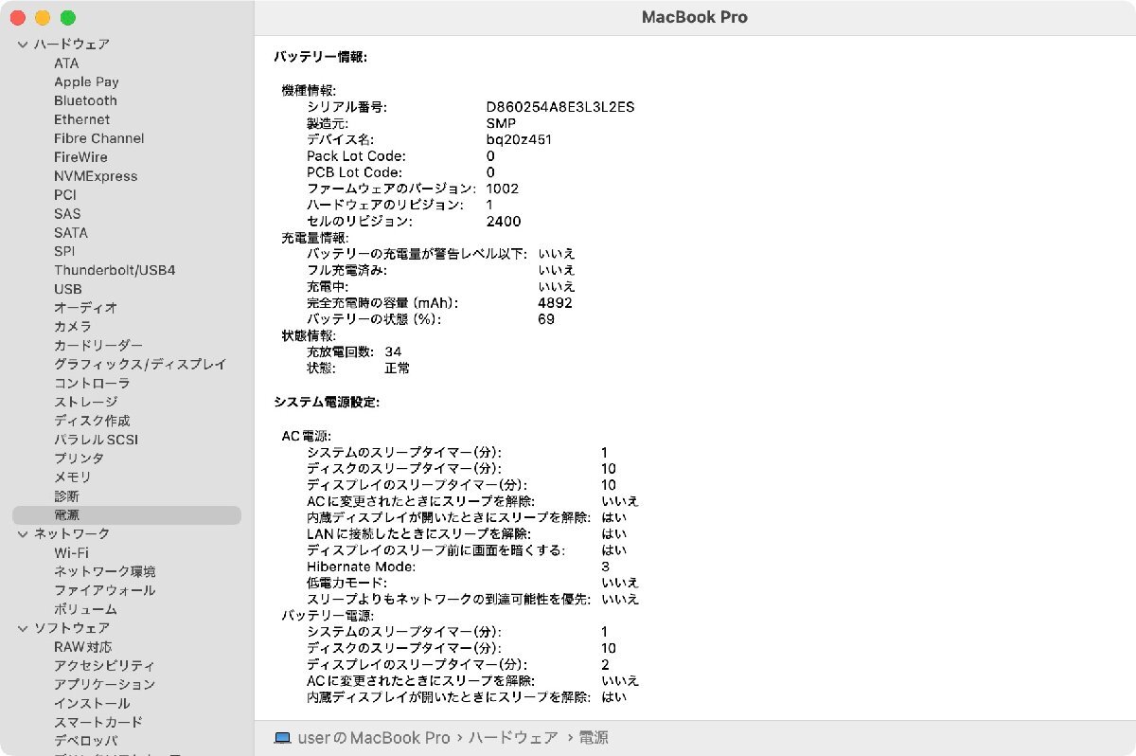The image size is (1136, 756).
Task: Open the ディスク作成 entry
Action: pos(92,421)
